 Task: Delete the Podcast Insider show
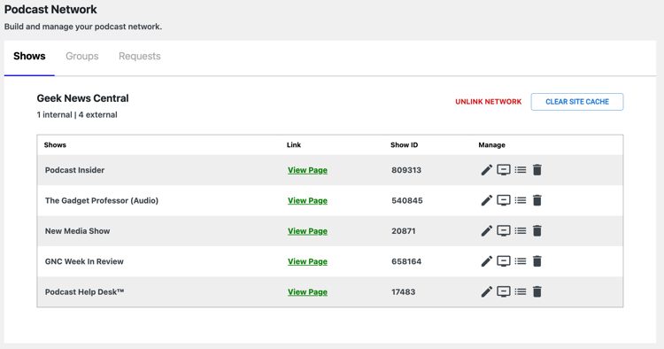[537, 170]
